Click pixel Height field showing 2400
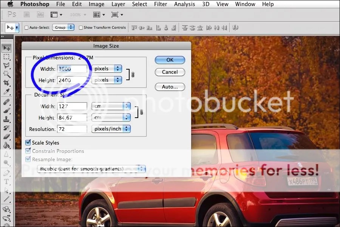 (72, 80)
